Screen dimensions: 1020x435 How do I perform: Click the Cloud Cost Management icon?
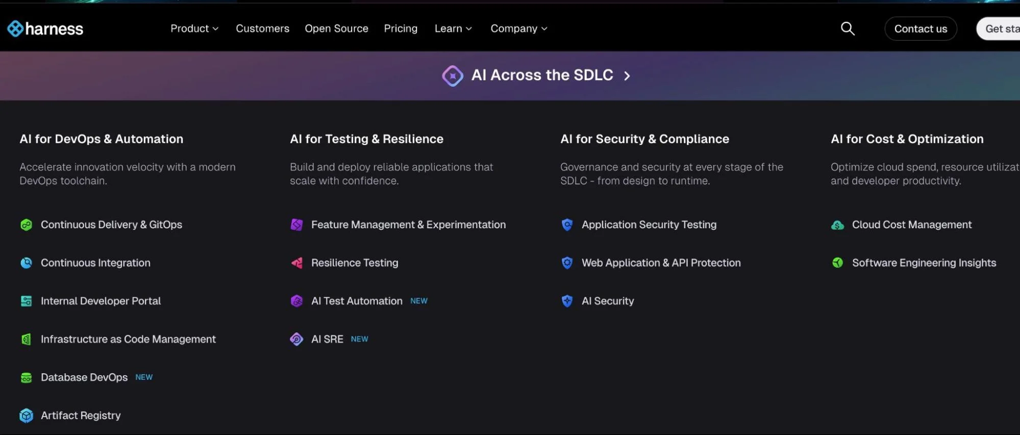click(837, 225)
